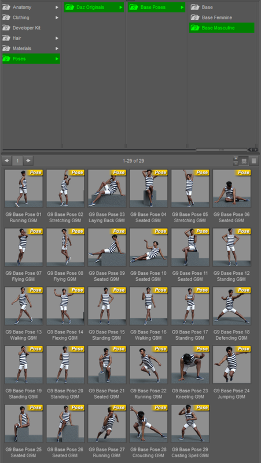Switch to list view
Viewport: 261px width, 463px height.
(x=254, y=161)
